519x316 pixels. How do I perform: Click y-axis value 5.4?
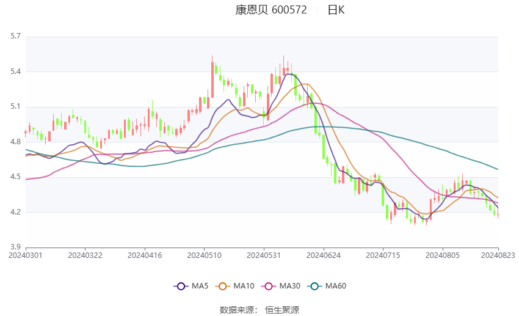pyautogui.click(x=15, y=72)
